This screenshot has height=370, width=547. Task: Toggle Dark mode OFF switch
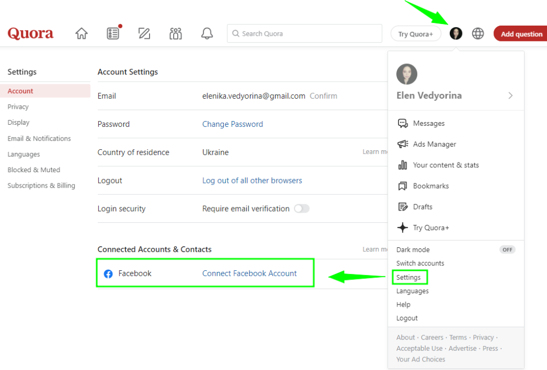(507, 250)
